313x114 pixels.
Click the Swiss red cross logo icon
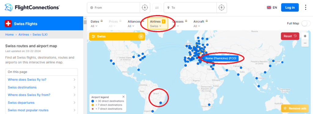tap(8, 24)
